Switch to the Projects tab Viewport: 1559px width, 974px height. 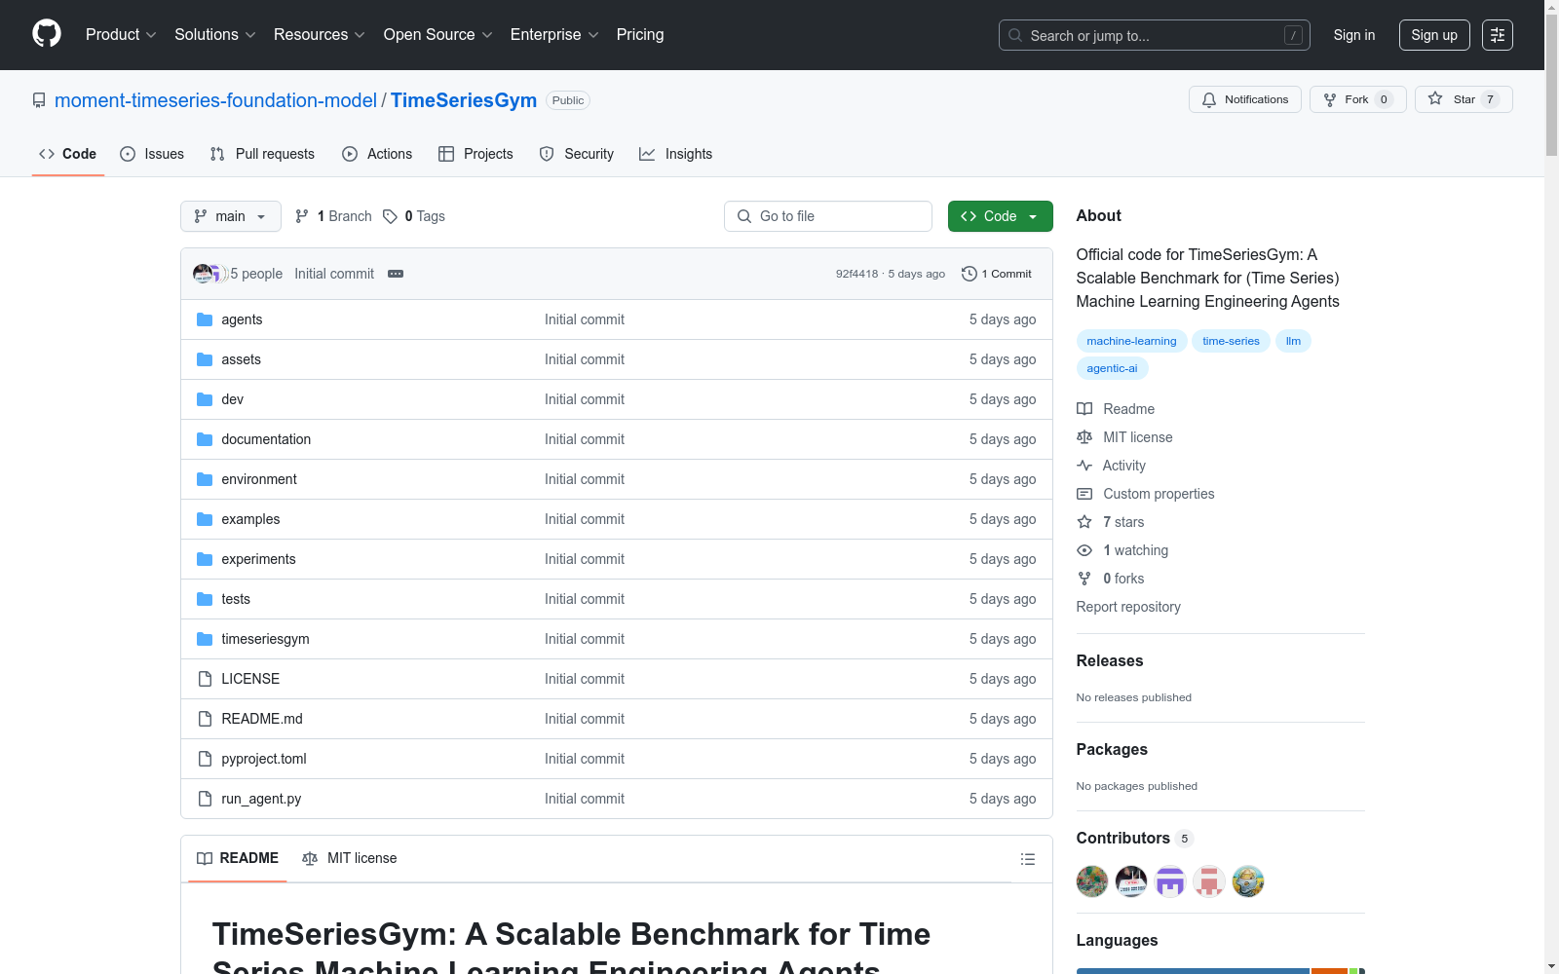pos(475,154)
